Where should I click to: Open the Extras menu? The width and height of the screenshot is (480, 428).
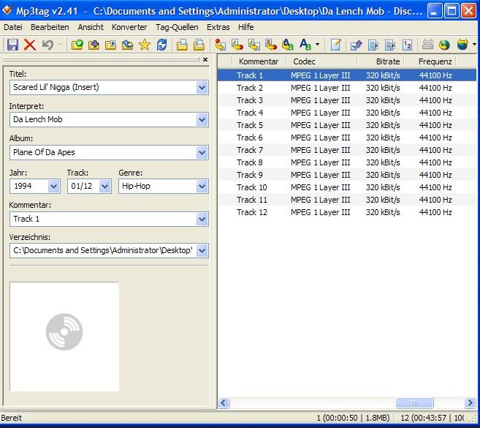[x=218, y=27]
